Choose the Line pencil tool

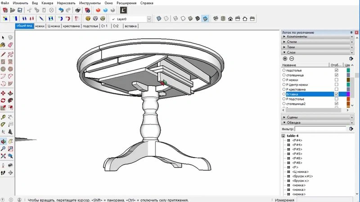3,54
